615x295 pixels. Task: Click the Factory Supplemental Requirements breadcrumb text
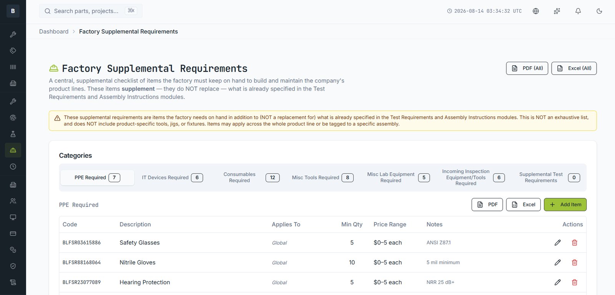click(128, 31)
